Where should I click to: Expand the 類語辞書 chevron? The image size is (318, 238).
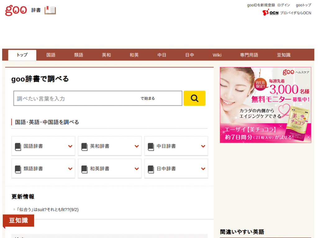[x=70, y=169]
